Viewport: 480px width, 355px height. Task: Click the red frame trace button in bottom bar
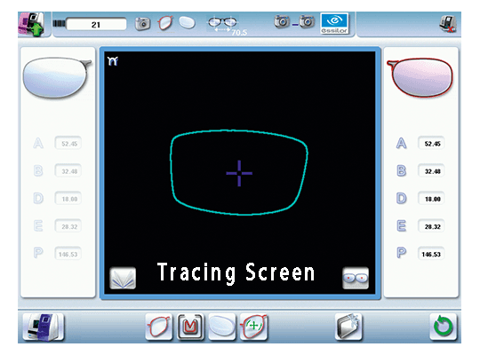tap(159, 327)
